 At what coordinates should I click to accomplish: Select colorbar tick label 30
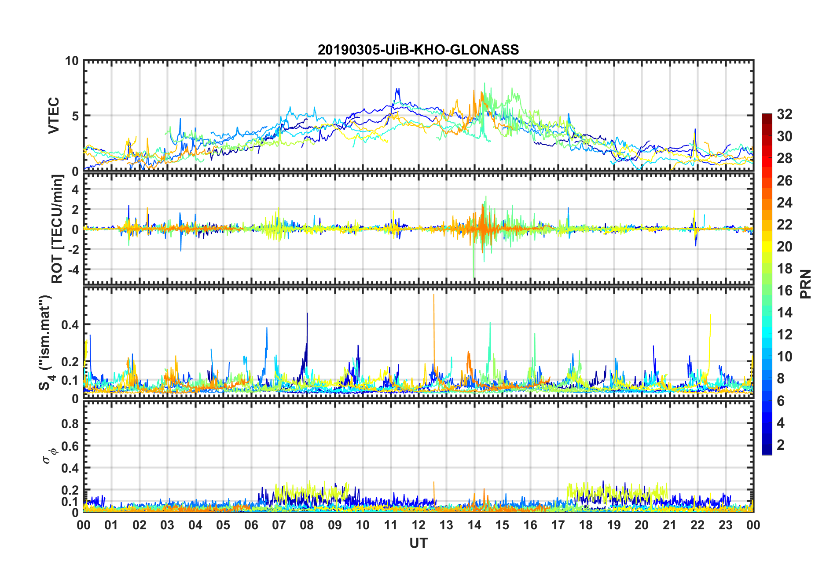(x=785, y=136)
